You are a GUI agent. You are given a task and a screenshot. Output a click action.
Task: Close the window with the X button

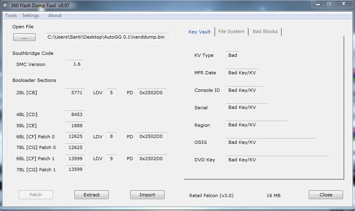pos(343,4)
